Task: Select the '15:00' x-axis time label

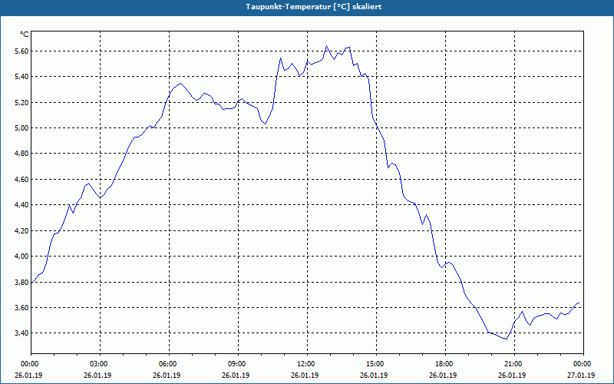Action: 374,364
